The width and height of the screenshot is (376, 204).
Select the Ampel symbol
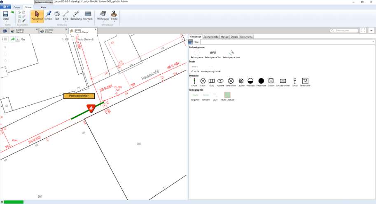pyautogui.click(x=194, y=81)
